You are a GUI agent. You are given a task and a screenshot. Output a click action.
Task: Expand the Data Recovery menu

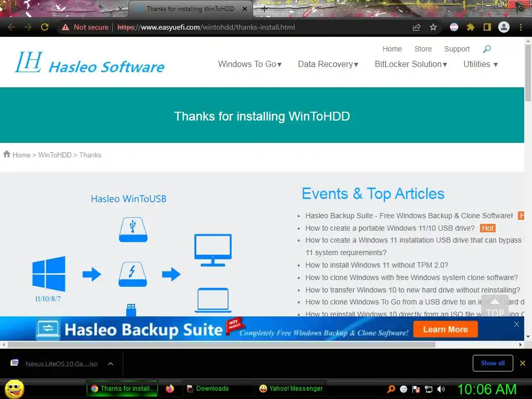328,64
